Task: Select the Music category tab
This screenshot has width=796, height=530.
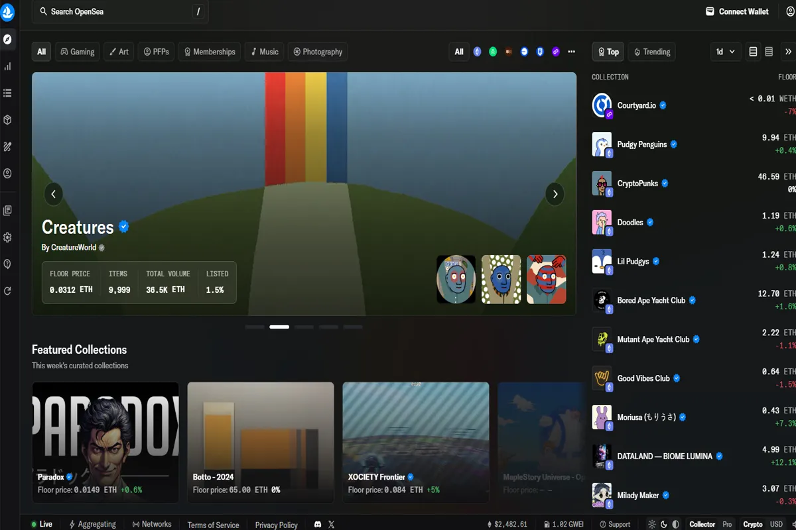Action: click(265, 52)
